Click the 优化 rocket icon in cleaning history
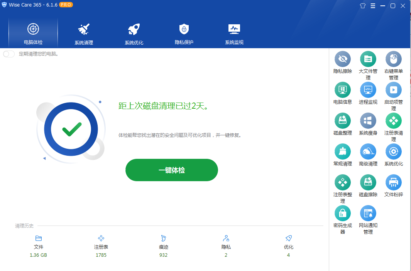 [289, 238]
